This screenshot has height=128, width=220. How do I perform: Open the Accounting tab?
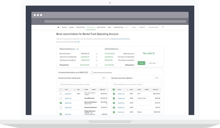click(x=91, y=27)
